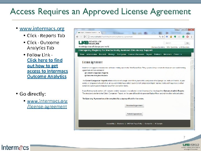
Task: Open the www.intermacs.org/license-agreement link
Action: tap(47, 104)
